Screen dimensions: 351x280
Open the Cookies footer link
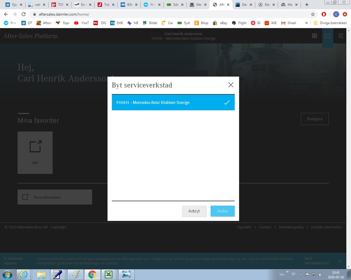coord(265,227)
